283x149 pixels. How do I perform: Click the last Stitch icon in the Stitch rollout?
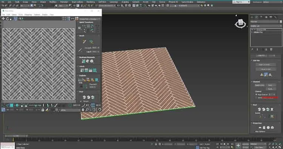click(95, 70)
